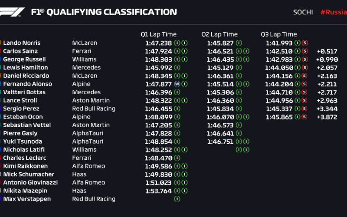347x217 pixels.
Task: Open the #Russia hashtag link
Action: pos(334,12)
